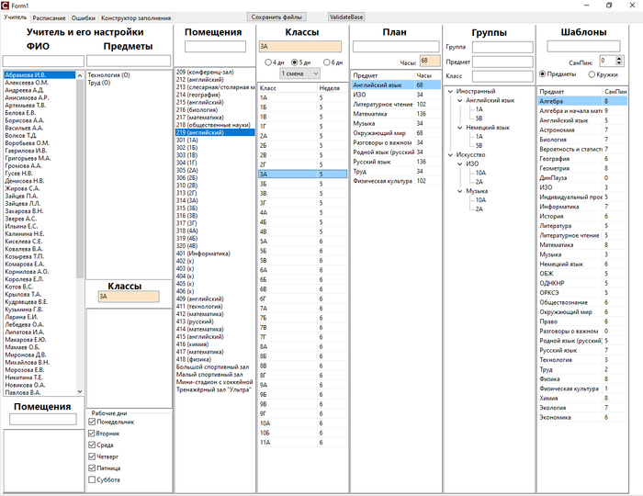
Task: Select class row 1А
Action: pos(302,97)
